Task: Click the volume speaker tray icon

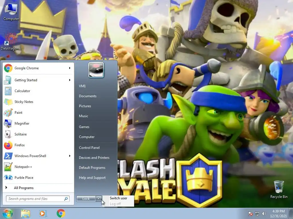Action: (264, 214)
